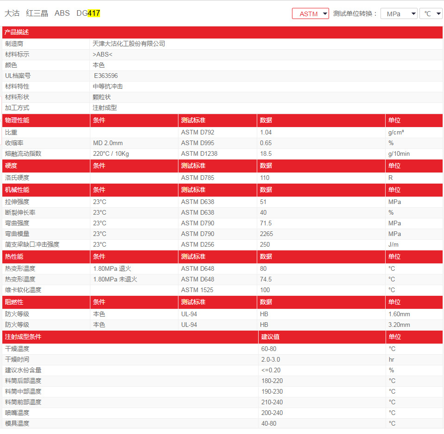Open the MPa pressure unit dropdown

point(399,13)
